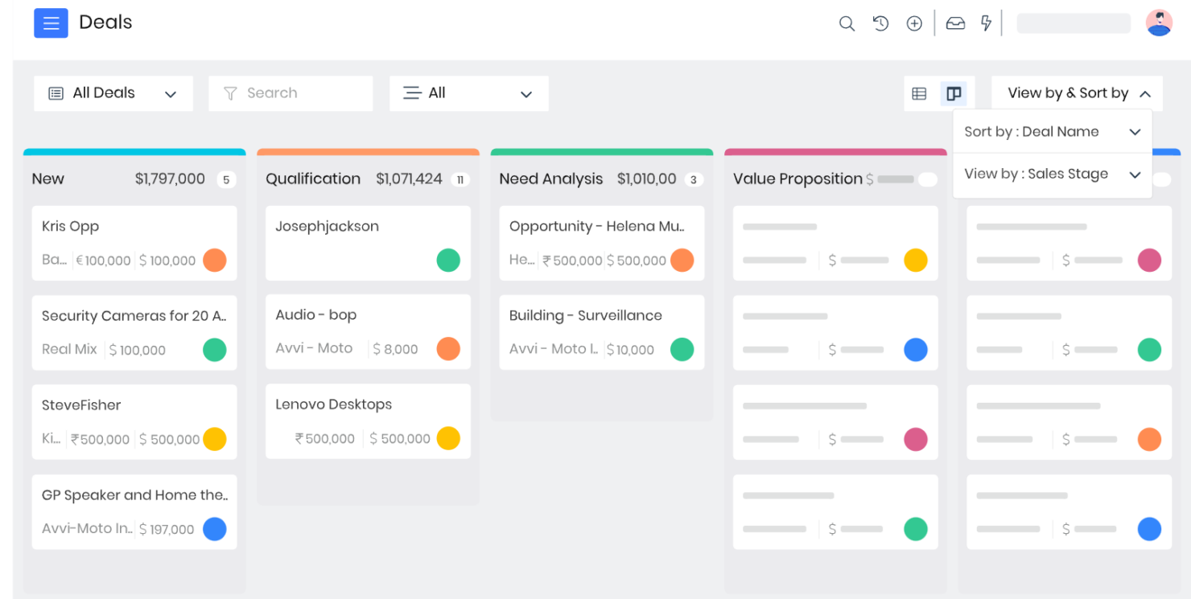Select the Josephjackson deal card
This screenshot has width=1191, height=599.
point(368,226)
